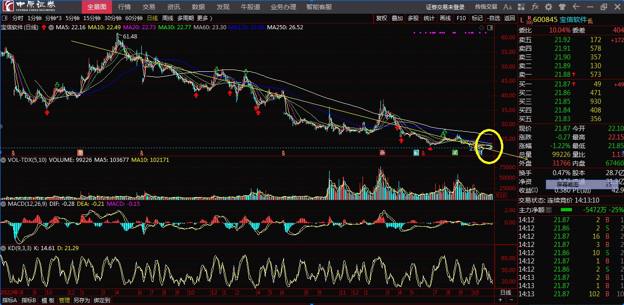Screen dimensions: 624x305
Task: Open F10 company info
Action: click(x=461, y=18)
